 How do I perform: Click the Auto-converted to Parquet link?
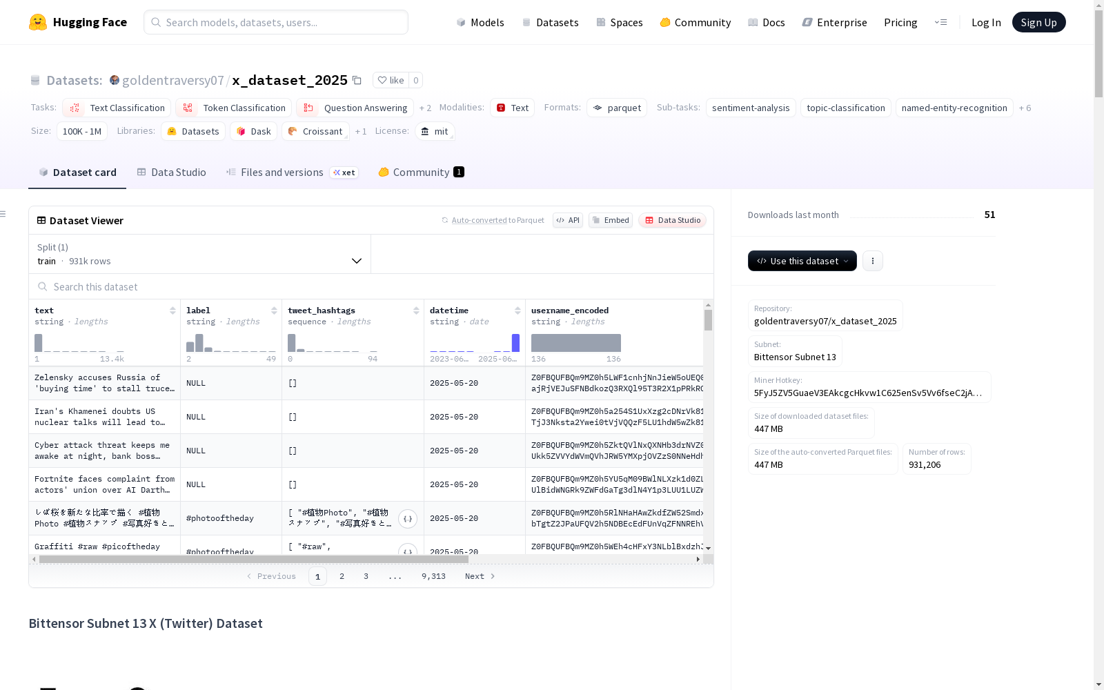coord(497,220)
